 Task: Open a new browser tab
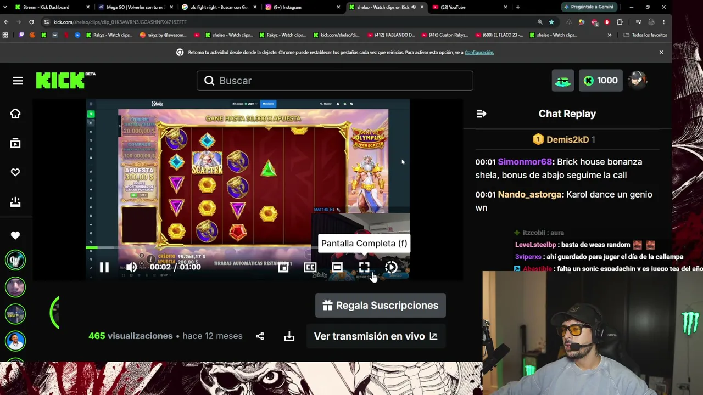518,7
